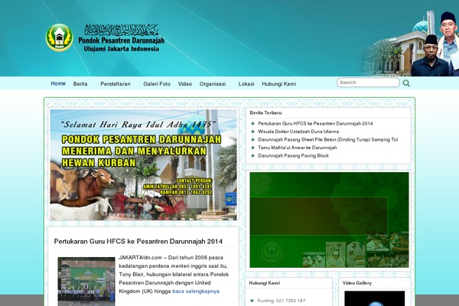Viewport: 459px width, 306px height.
Task: Open Darunnajah Pasang Paving Block link
Action: (x=293, y=156)
